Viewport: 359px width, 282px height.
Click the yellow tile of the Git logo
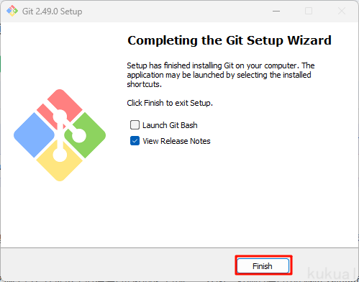(60, 162)
